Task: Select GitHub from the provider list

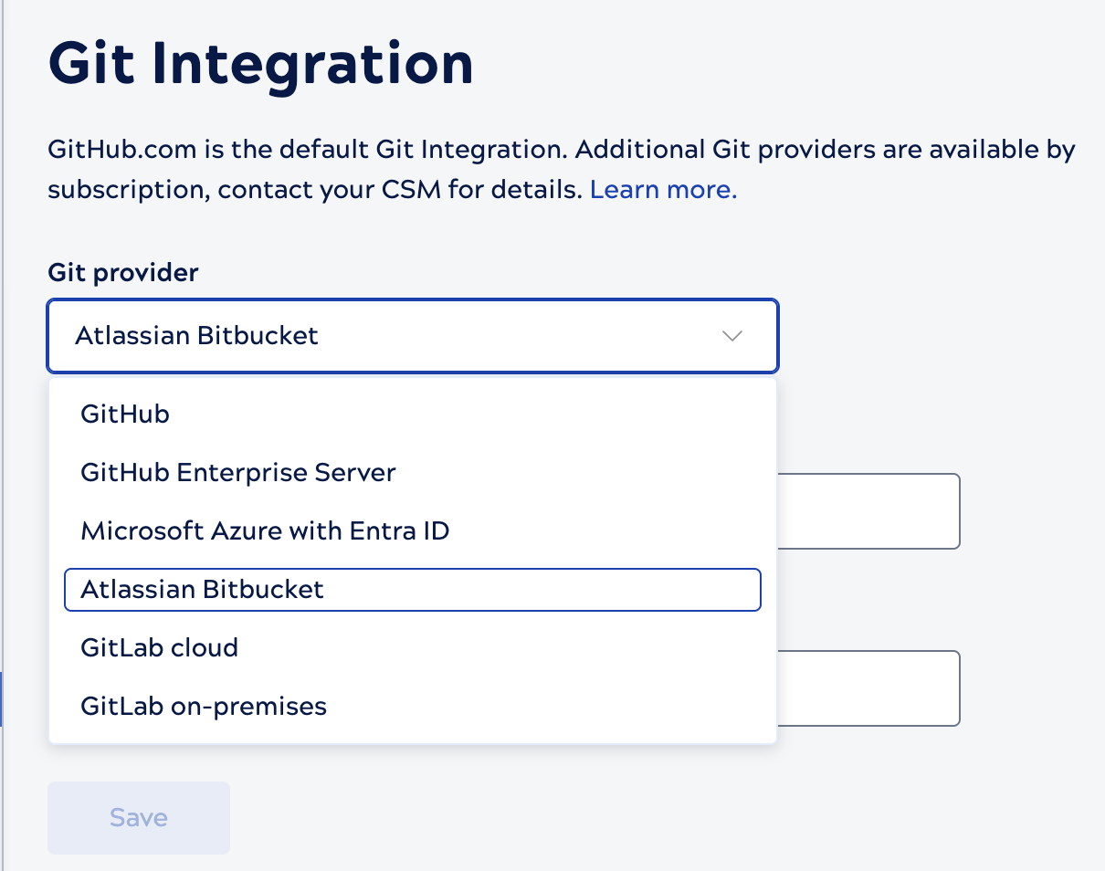Action: click(x=125, y=414)
